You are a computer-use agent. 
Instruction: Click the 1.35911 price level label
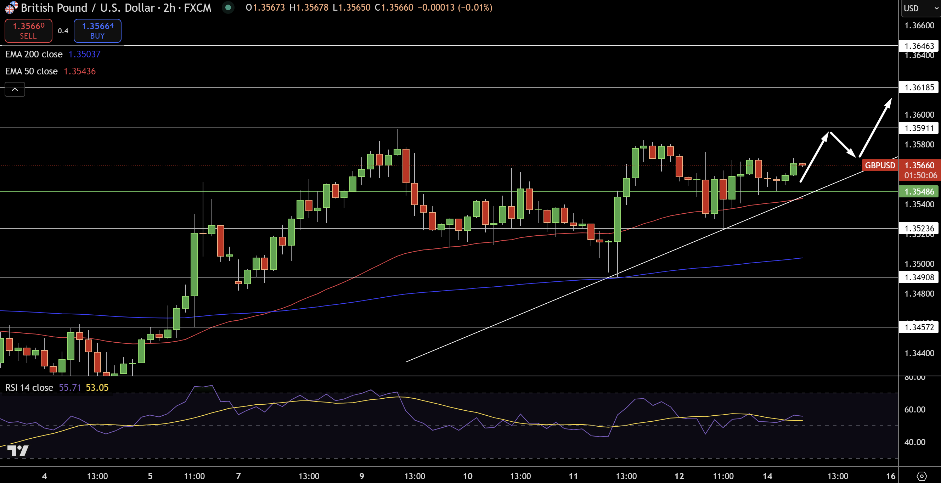[x=919, y=128]
